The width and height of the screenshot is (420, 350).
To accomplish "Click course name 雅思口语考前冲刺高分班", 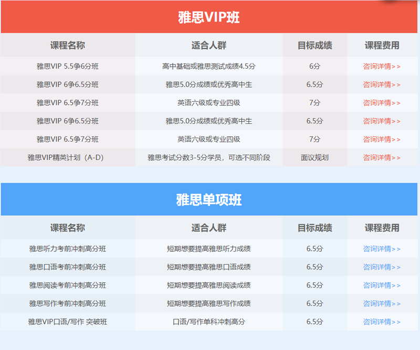I will (x=68, y=267).
